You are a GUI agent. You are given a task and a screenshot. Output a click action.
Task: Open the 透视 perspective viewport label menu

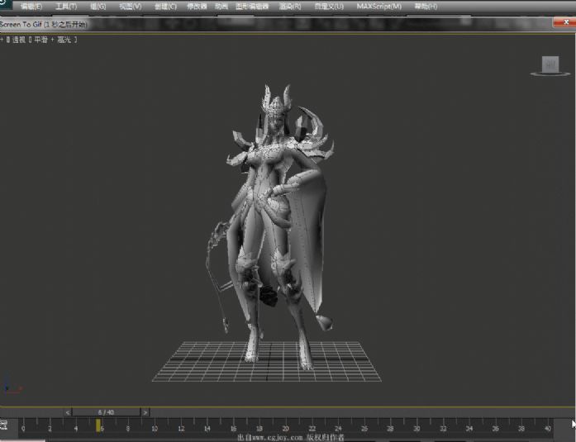tap(19, 40)
